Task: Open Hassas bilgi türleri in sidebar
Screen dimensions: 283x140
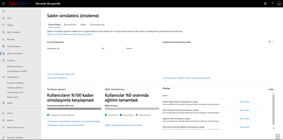Action: point(15,92)
